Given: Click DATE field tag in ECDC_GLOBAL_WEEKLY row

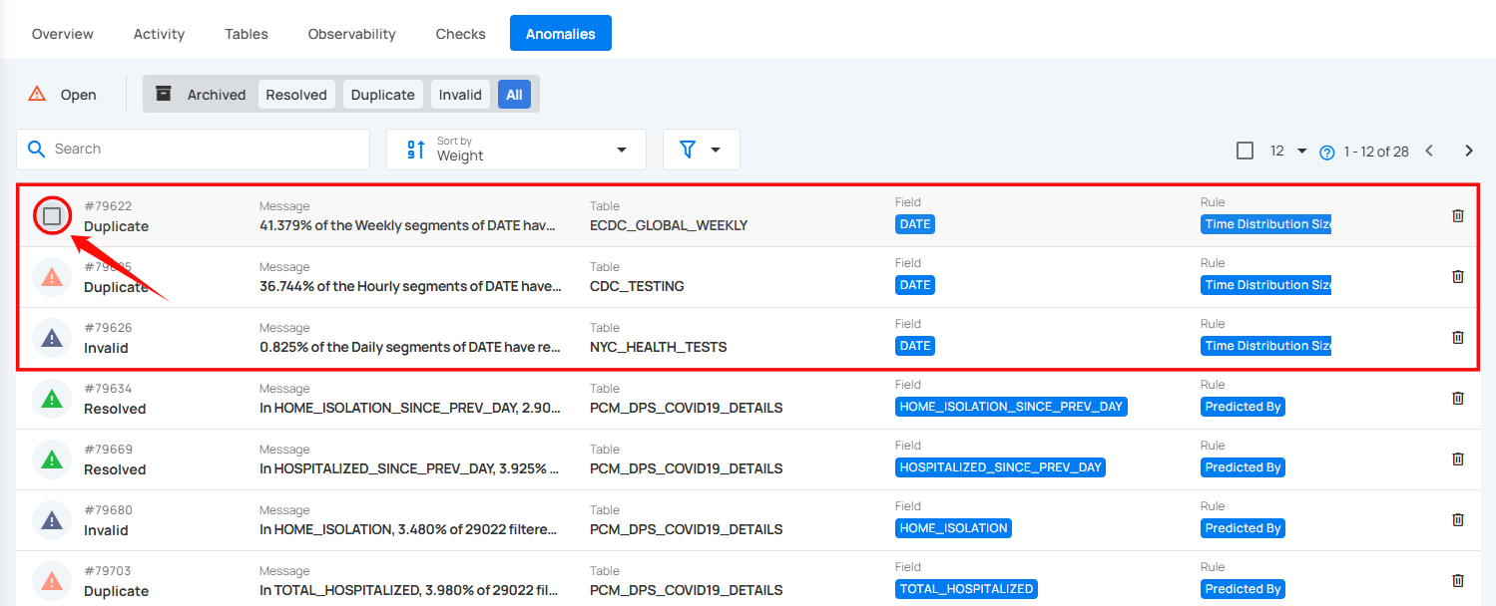Looking at the screenshot, I should (x=915, y=224).
